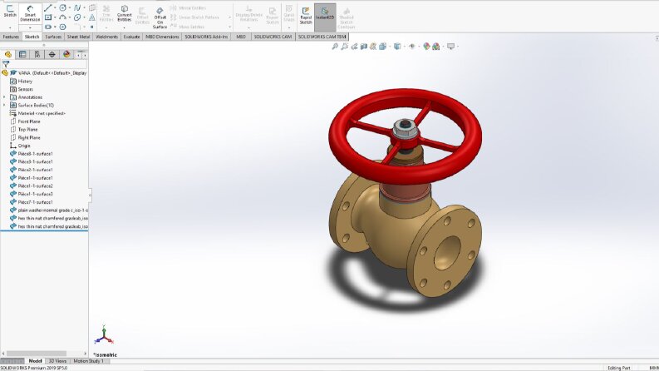Open the SOLIDWORKS Add-Ins tab

click(x=206, y=37)
